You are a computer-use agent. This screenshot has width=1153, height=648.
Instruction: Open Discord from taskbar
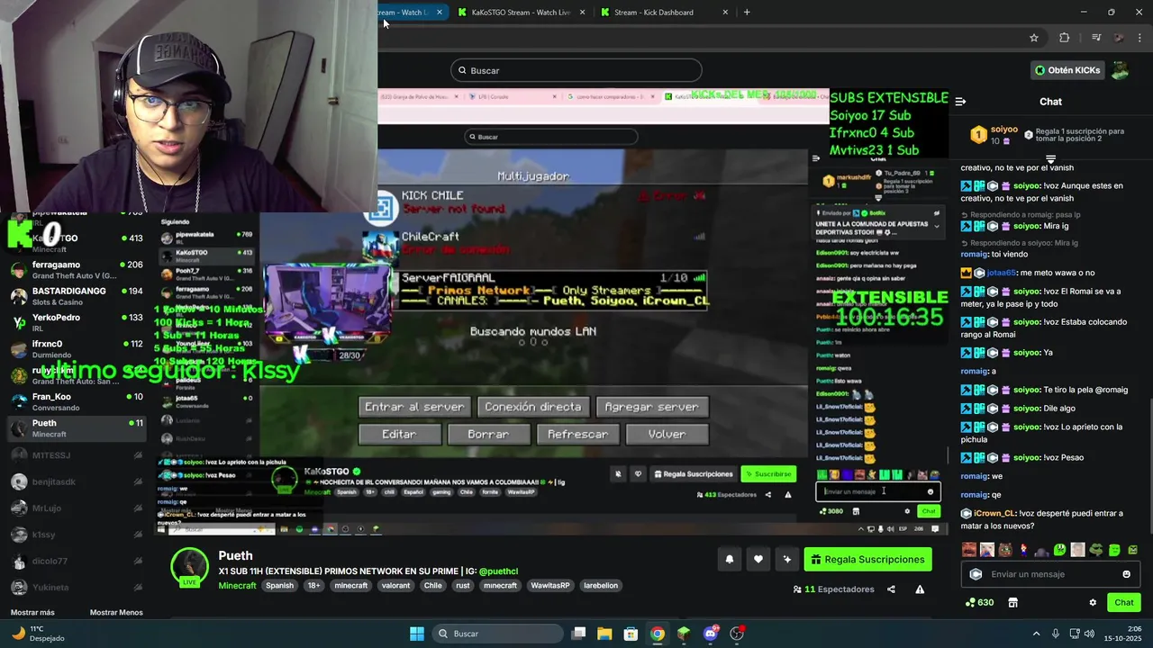coord(711,634)
